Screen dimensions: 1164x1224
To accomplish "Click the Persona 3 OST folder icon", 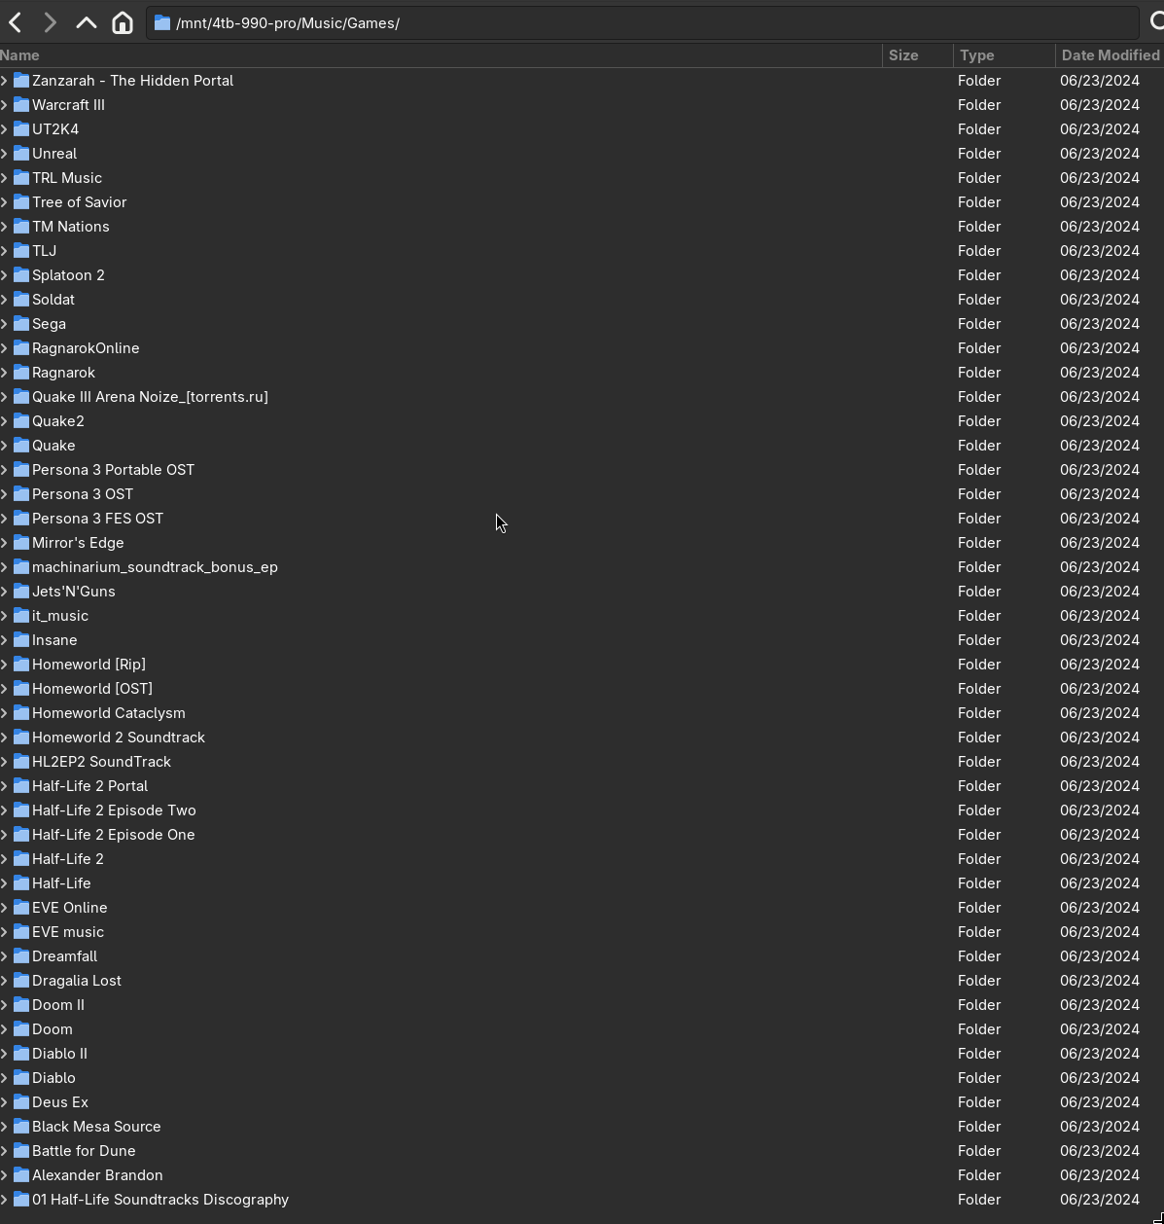I will pyautogui.click(x=20, y=494).
